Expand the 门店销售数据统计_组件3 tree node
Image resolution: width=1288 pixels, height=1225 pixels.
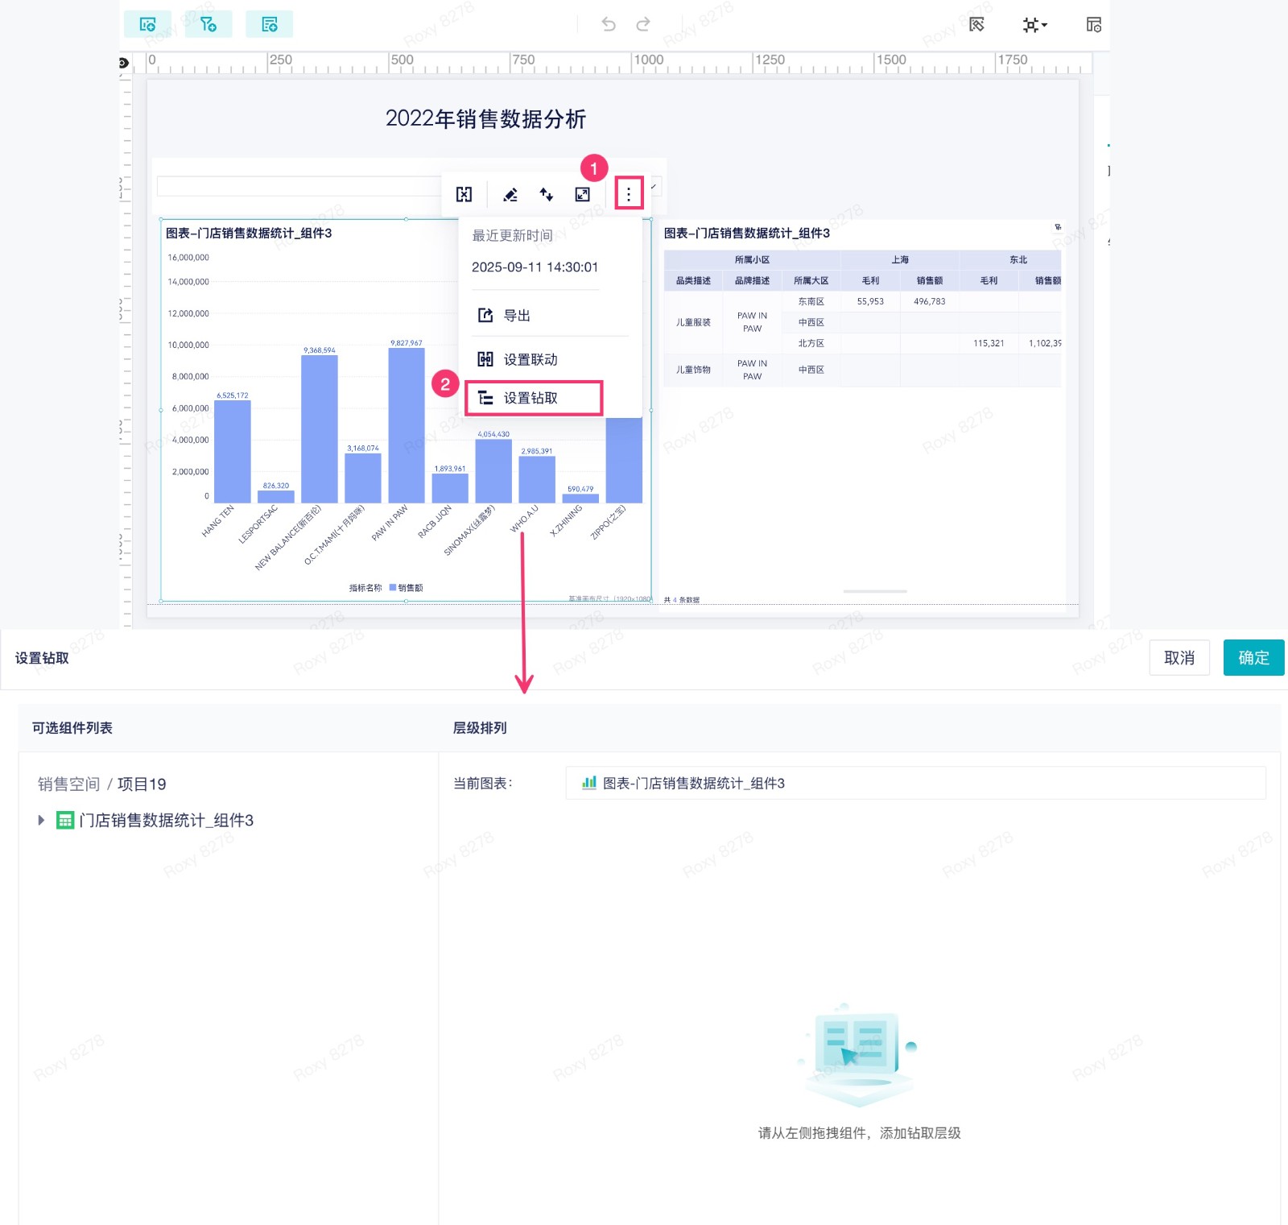tap(41, 820)
